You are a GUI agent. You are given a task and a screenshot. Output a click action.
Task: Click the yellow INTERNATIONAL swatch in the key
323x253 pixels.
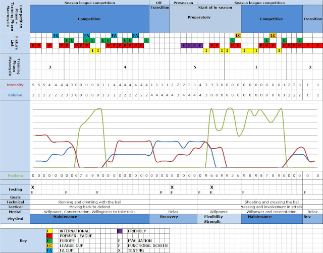(x=49, y=231)
